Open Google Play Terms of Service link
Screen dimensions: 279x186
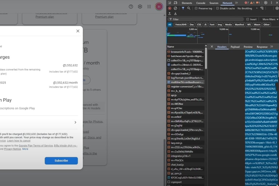[x=36, y=146]
